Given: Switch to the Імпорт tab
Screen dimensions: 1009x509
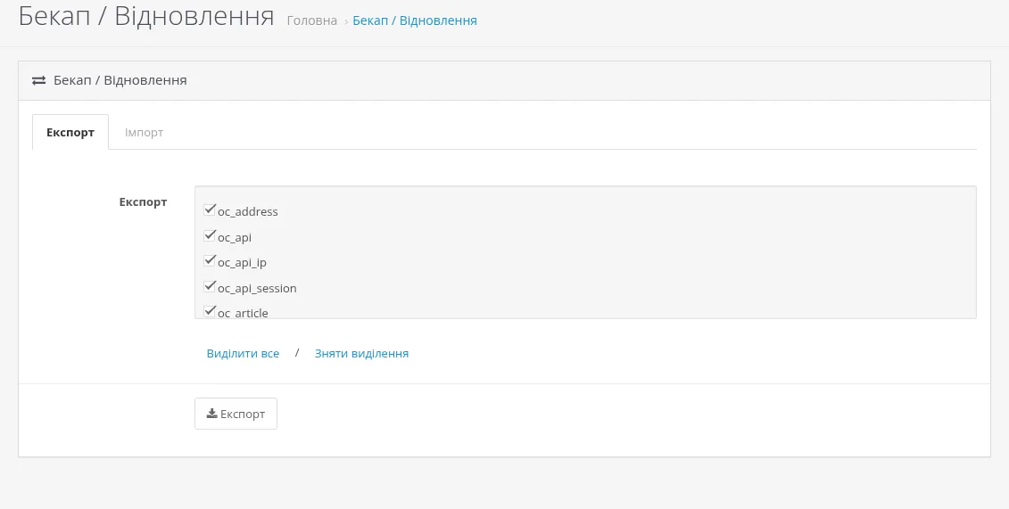Looking at the screenshot, I should (x=144, y=132).
